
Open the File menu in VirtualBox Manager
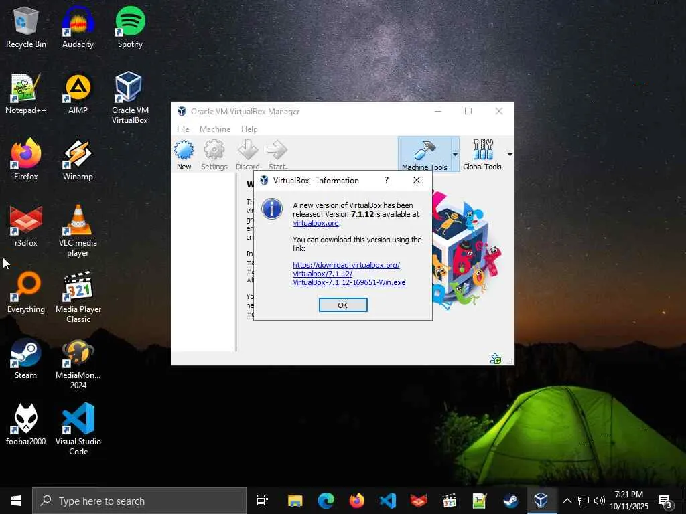(x=183, y=129)
